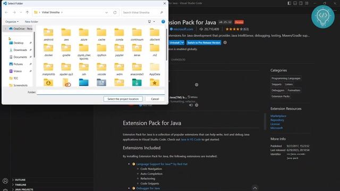This screenshot has width=340, height=191.
Task: Refresh the folder listing
Action: [115, 12]
